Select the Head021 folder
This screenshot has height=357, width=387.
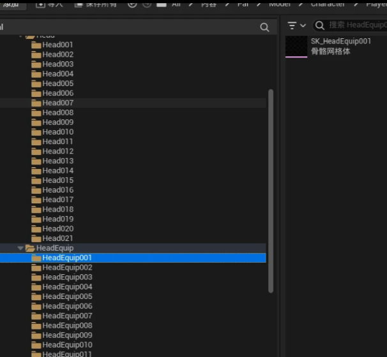click(57, 238)
